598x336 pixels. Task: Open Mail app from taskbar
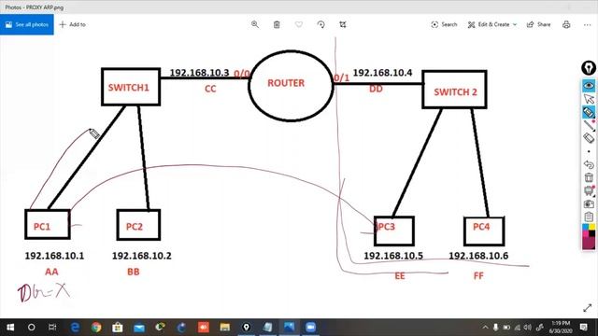(x=139, y=328)
